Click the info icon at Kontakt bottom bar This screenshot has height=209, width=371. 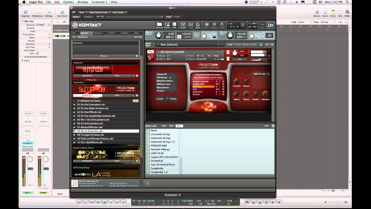148,183
